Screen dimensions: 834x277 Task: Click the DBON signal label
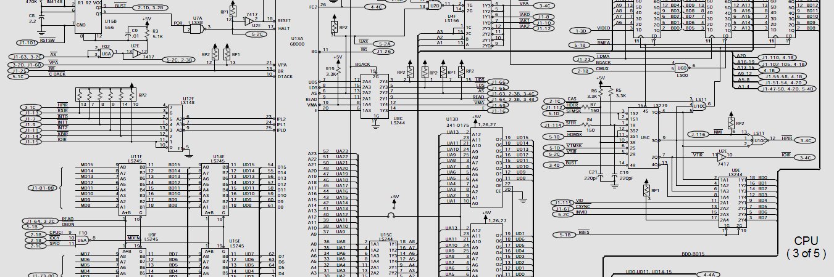[68, 225]
